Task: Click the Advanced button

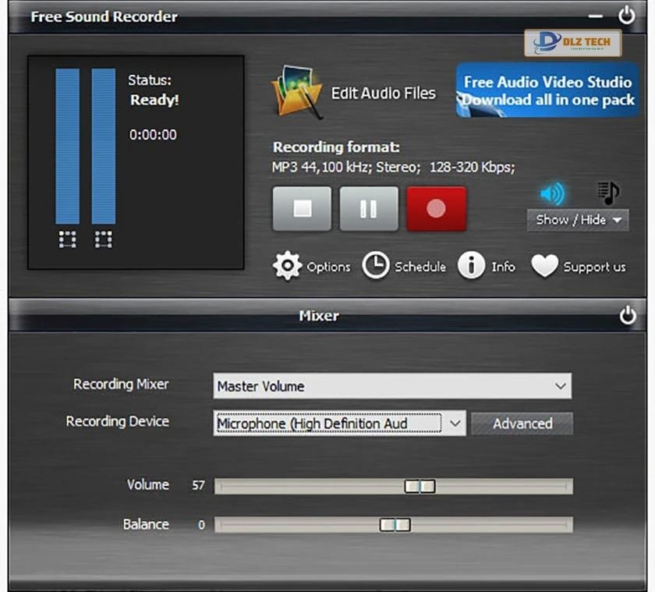Action: click(x=522, y=424)
